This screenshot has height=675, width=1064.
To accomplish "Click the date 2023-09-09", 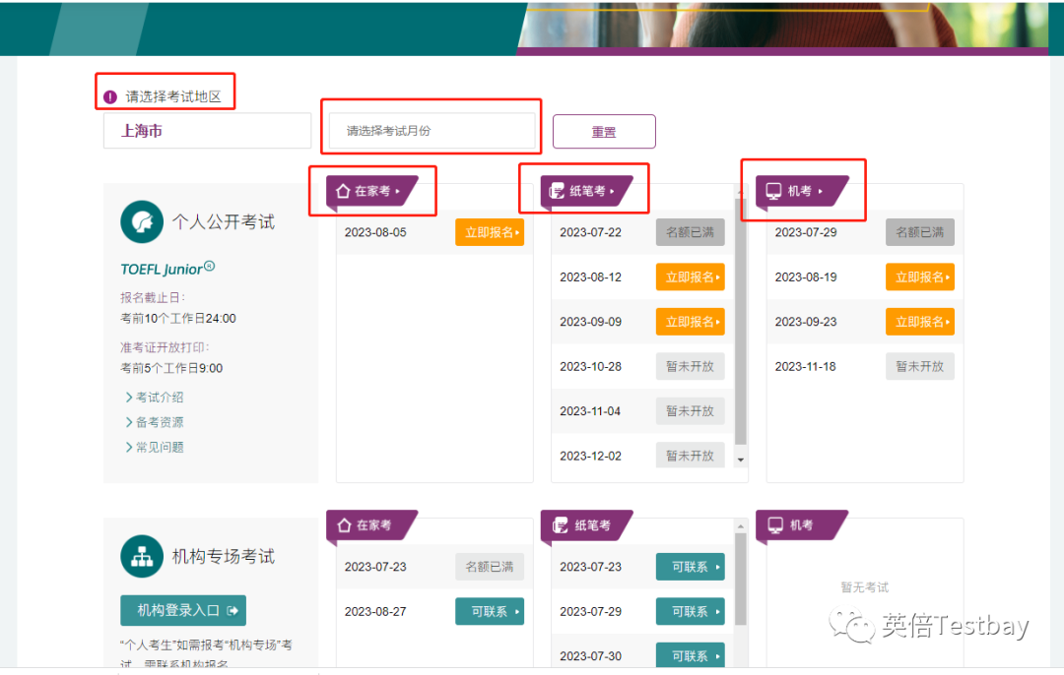I will pos(590,322).
